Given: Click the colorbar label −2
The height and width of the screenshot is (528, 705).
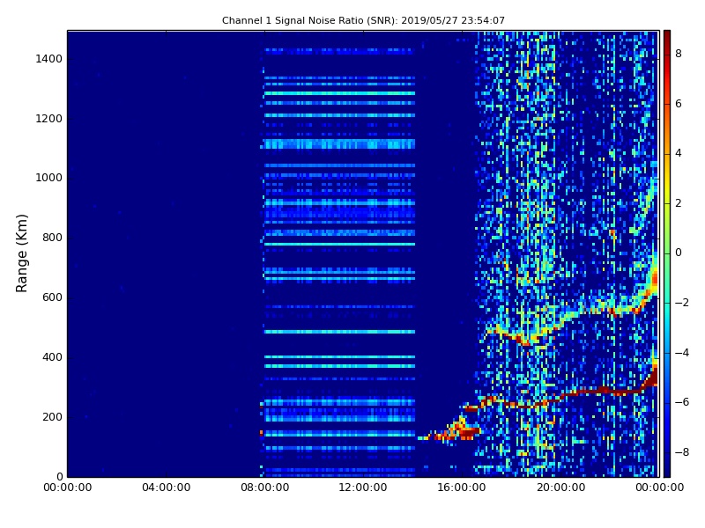Looking at the screenshot, I should [682, 303].
